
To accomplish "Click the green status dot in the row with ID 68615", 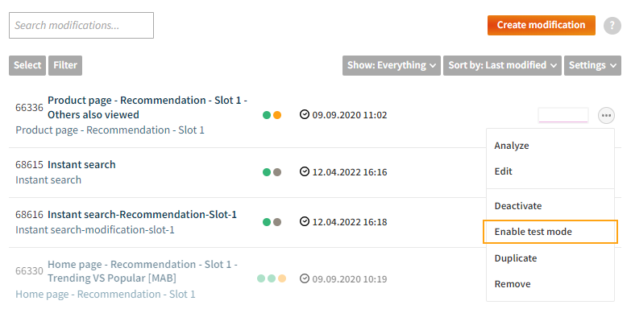I will (x=267, y=172).
